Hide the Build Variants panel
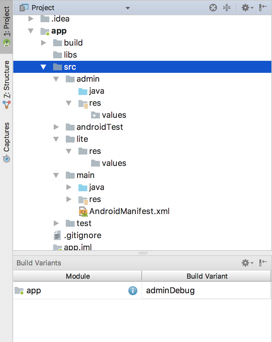The width and height of the screenshot is (272, 342). 263,263
